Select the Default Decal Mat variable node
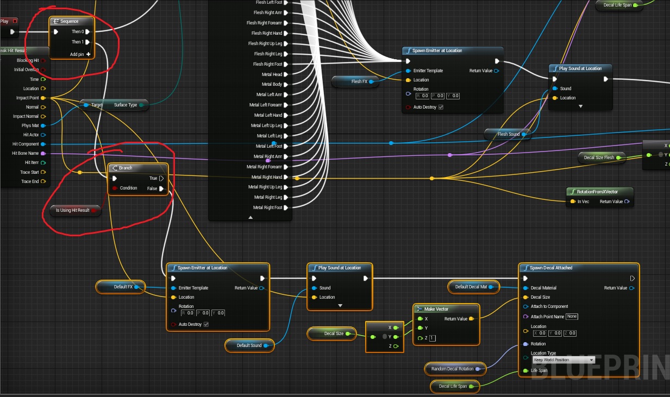 pyautogui.click(x=474, y=287)
